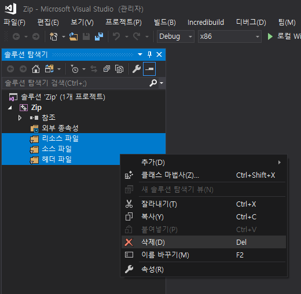Choose 복사(Y) from context menu

pyautogui.click(x=204, y=217)
